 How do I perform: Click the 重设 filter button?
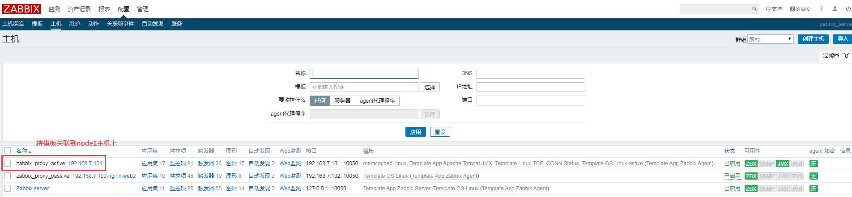pyautogui.click(x=440, y=132)
